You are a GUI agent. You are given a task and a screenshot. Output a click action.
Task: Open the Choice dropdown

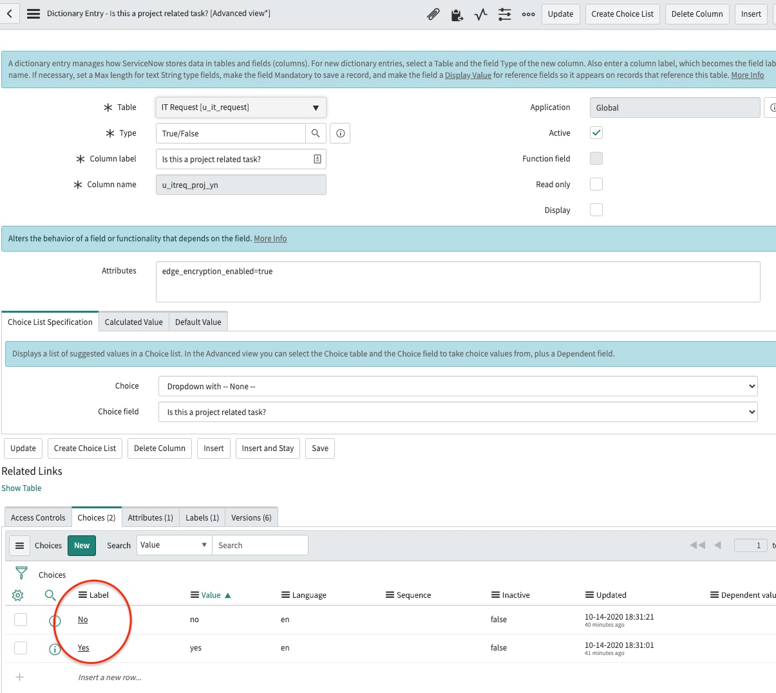coord(458,386)
